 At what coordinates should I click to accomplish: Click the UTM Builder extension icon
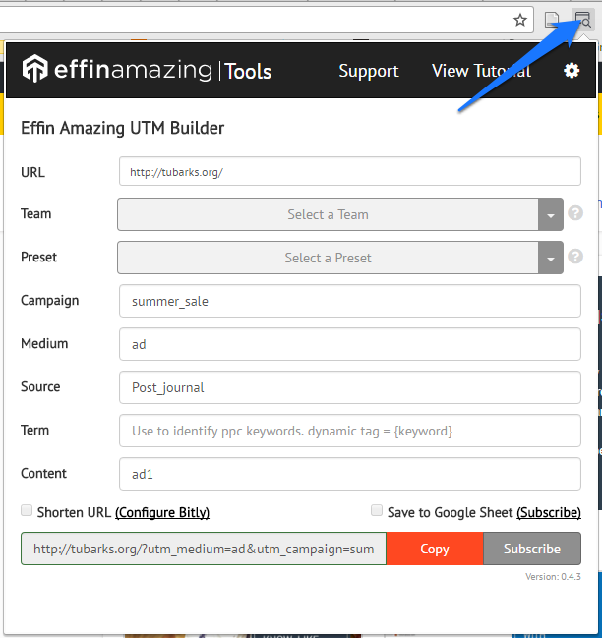[x=582, y=20]
